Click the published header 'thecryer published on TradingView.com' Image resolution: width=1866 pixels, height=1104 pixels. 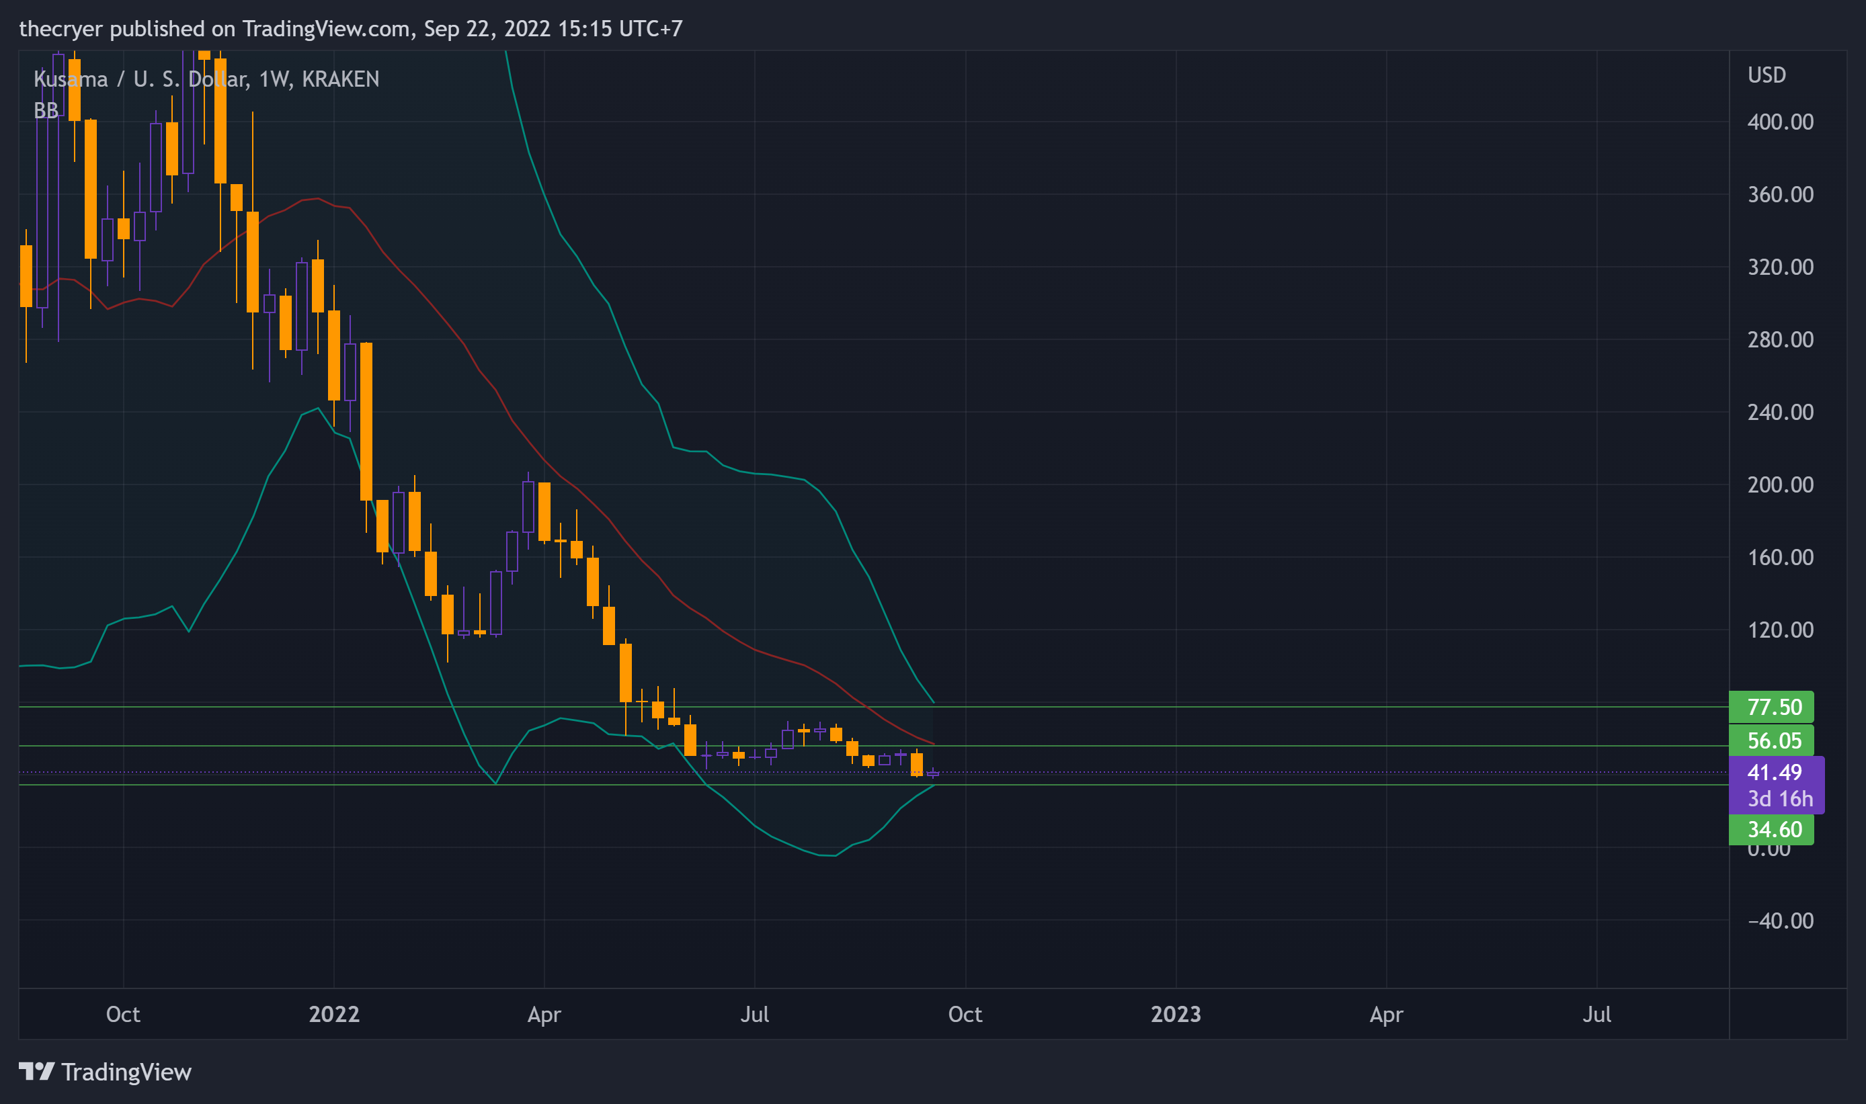(214, 28)
